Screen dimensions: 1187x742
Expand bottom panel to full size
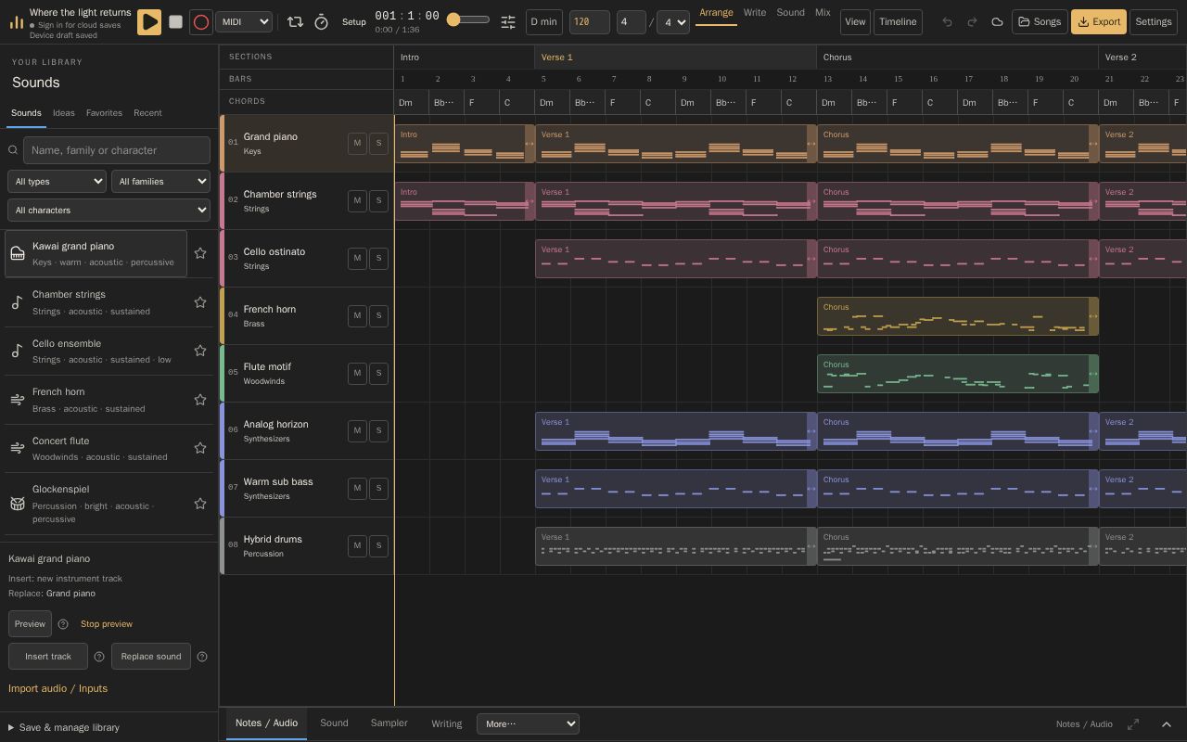click(1133, 724)
